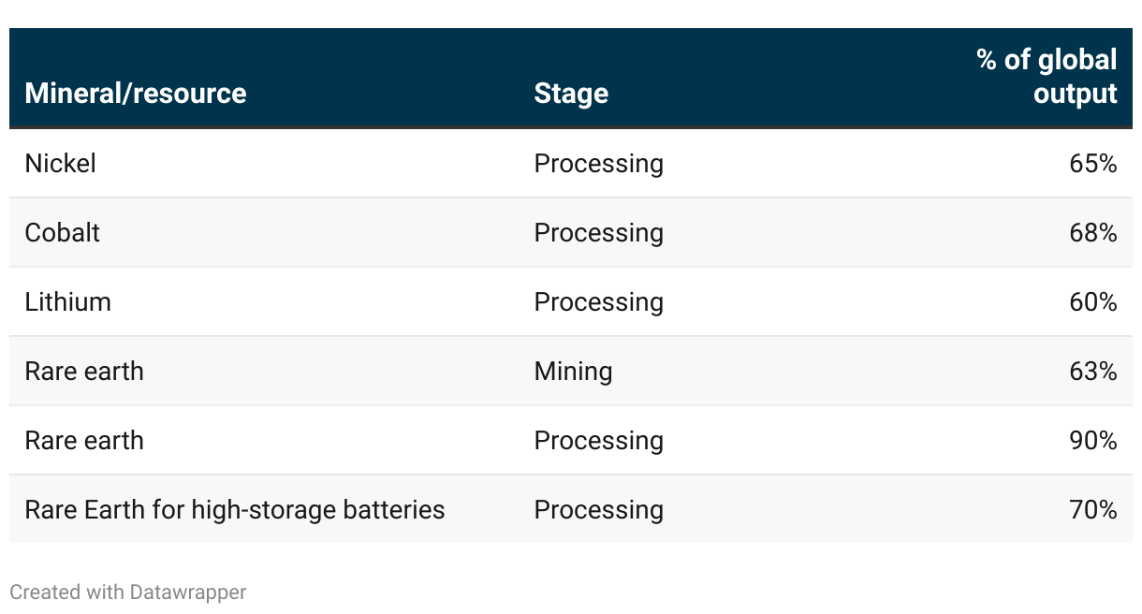
Task: Open the Created with Datawrapper link
Action: [128, 592]
